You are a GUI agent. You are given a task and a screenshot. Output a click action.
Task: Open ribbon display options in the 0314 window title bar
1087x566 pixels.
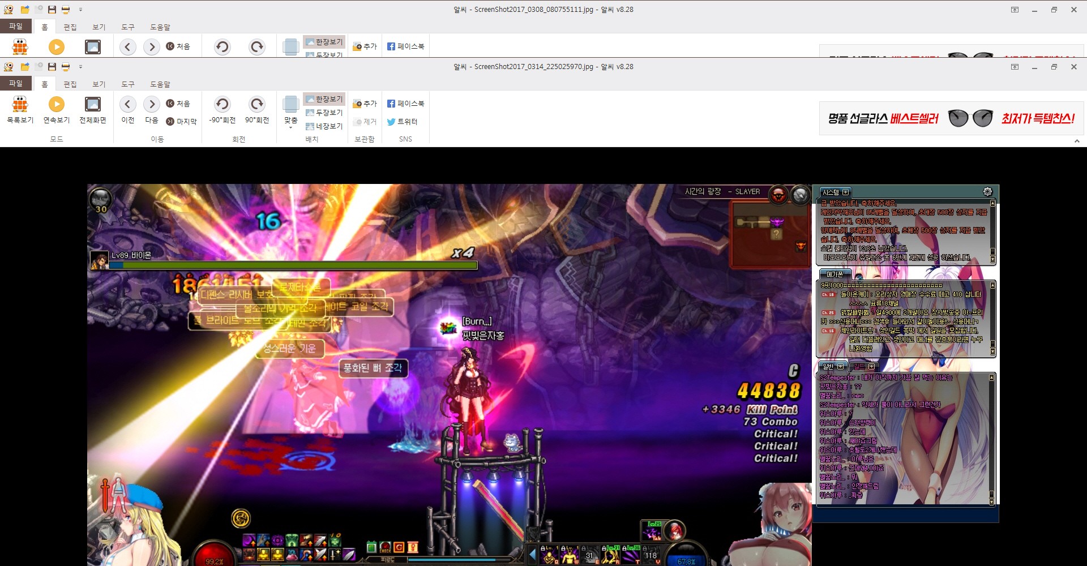pos(1015,67)
